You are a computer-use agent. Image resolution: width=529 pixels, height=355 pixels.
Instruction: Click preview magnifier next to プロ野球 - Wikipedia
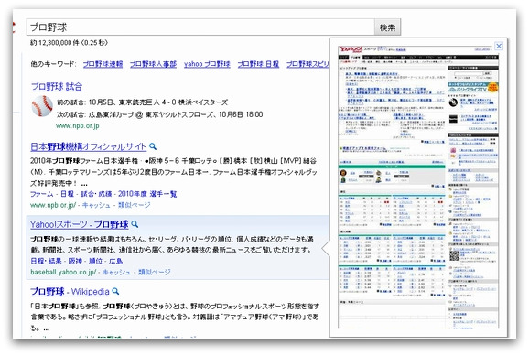[115, 291]
